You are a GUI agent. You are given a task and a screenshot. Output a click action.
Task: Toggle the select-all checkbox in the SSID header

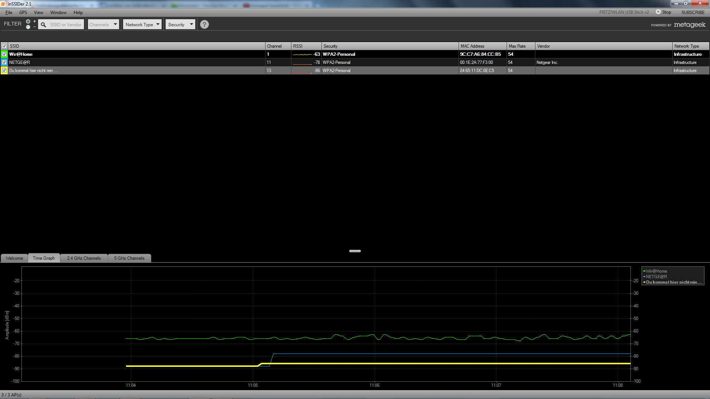(x=4, y=46)
